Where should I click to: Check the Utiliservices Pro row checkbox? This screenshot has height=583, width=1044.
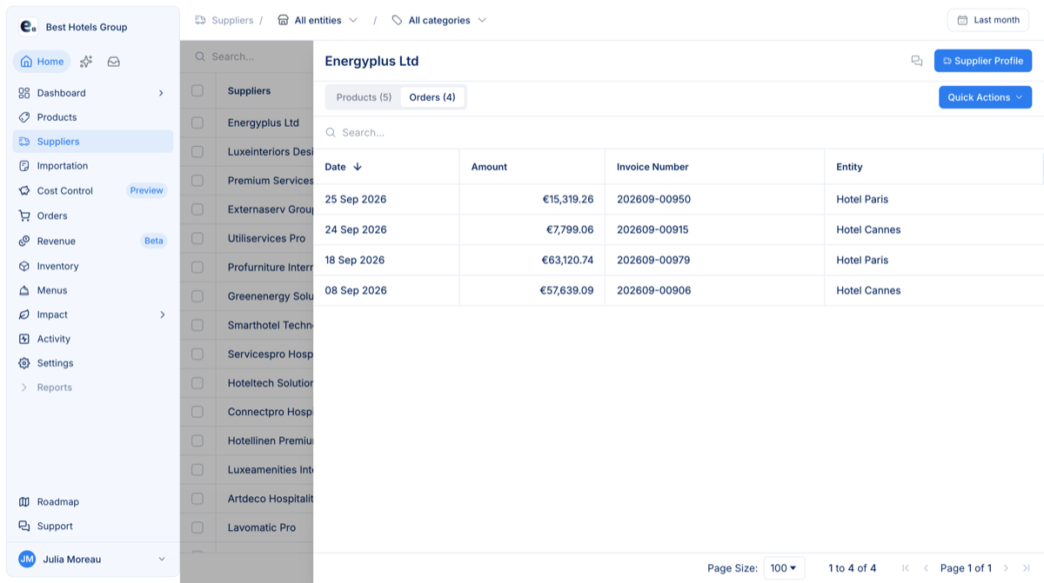(x=197, y=238)
